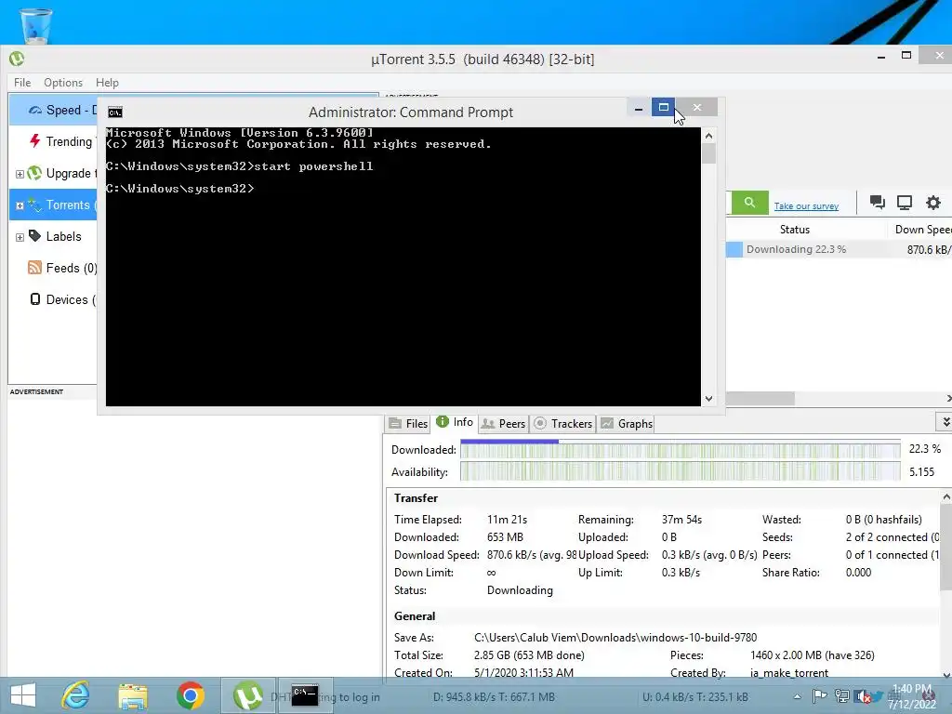Screen dimensions: 952x714
Task: Expand the Labels tree node
Action: pos(20,237)
